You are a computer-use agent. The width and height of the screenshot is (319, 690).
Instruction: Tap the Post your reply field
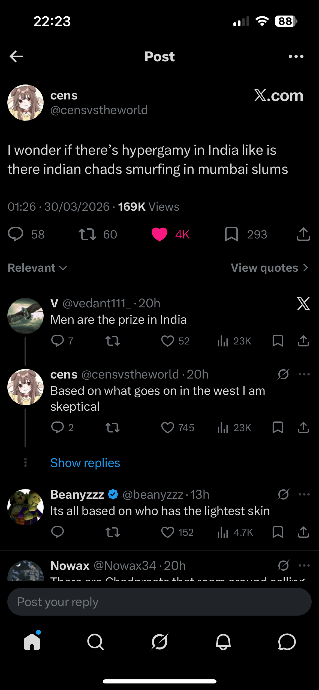click(x=159, y=602)
